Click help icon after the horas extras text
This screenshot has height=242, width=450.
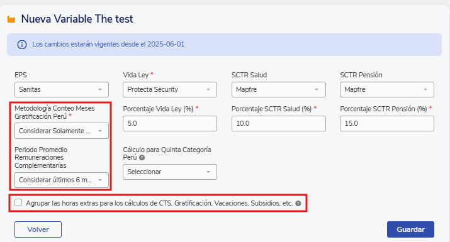pos(298,203)
